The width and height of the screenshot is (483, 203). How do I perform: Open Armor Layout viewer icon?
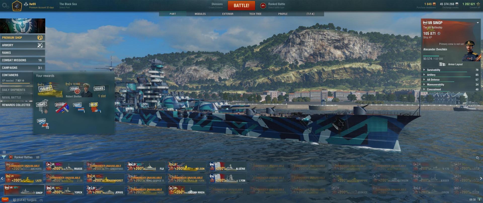coord(442,64)
